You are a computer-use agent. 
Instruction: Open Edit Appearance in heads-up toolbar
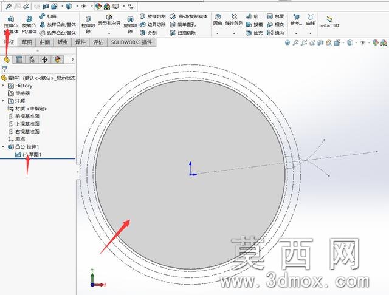(376, 43)
